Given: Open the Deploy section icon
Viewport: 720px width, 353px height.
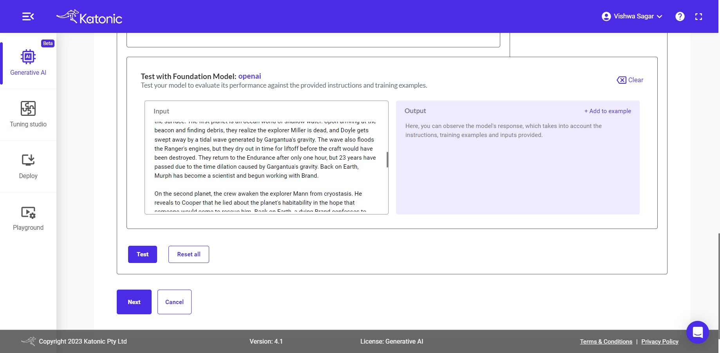Looking at the screenshot, I should coord(28,160).
